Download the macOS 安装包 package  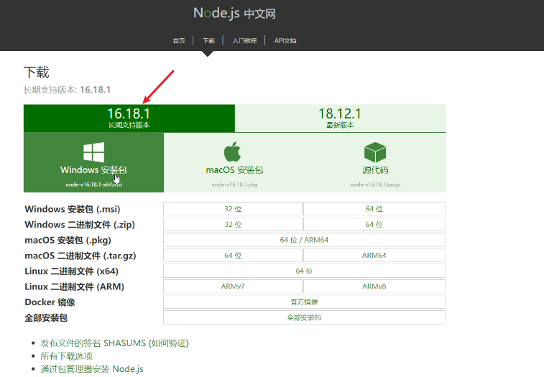point(234,162)
